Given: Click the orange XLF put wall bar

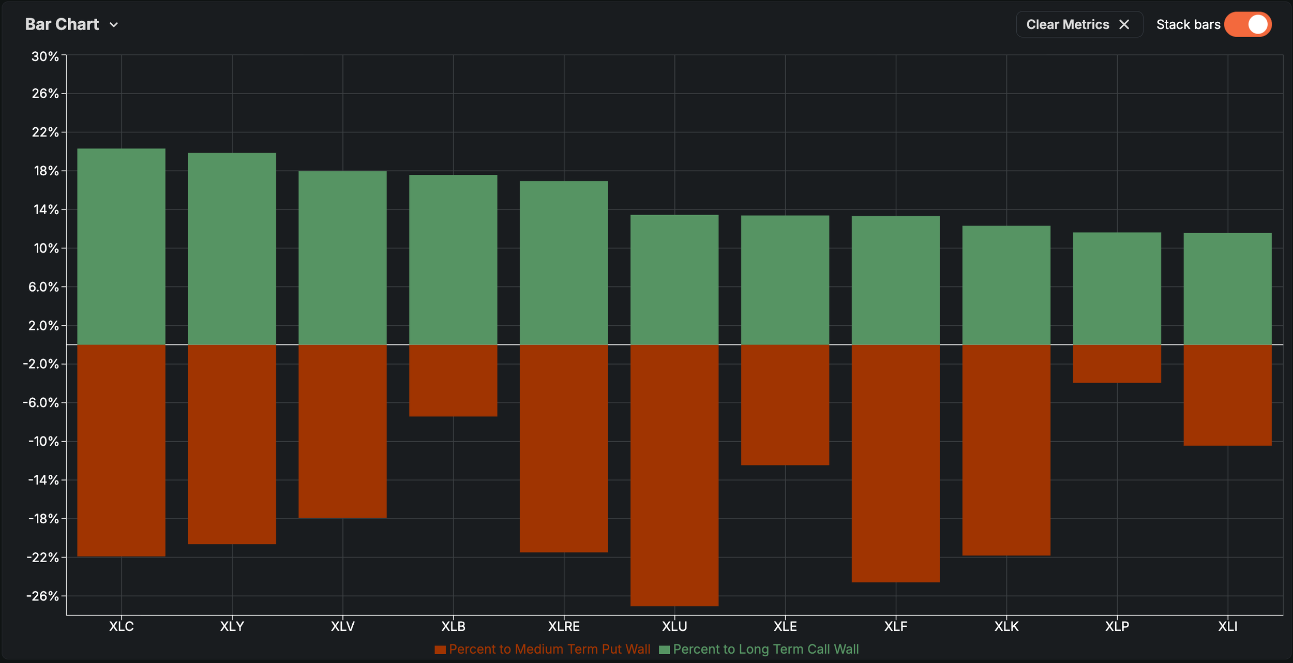Looking at the screenshot, I should tap(895, 463).
